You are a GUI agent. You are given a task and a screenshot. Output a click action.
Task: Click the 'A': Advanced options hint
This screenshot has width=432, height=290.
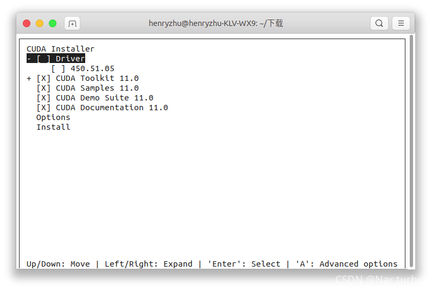(346, 264)
